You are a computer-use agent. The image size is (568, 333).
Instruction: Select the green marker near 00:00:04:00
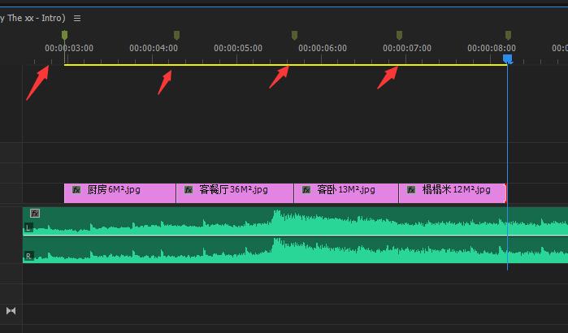176,35
